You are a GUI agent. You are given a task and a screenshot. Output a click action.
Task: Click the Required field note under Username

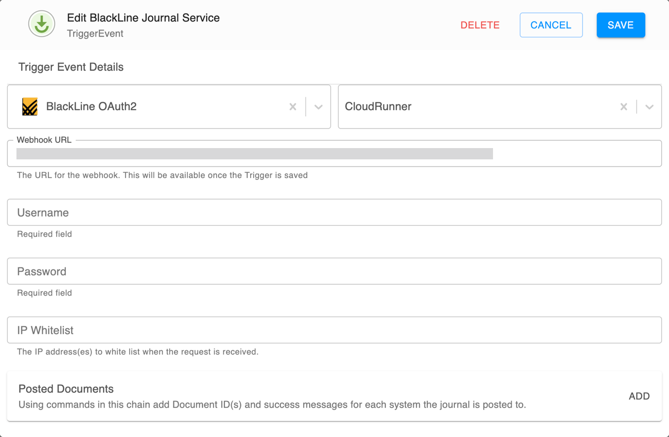(44, 234)
